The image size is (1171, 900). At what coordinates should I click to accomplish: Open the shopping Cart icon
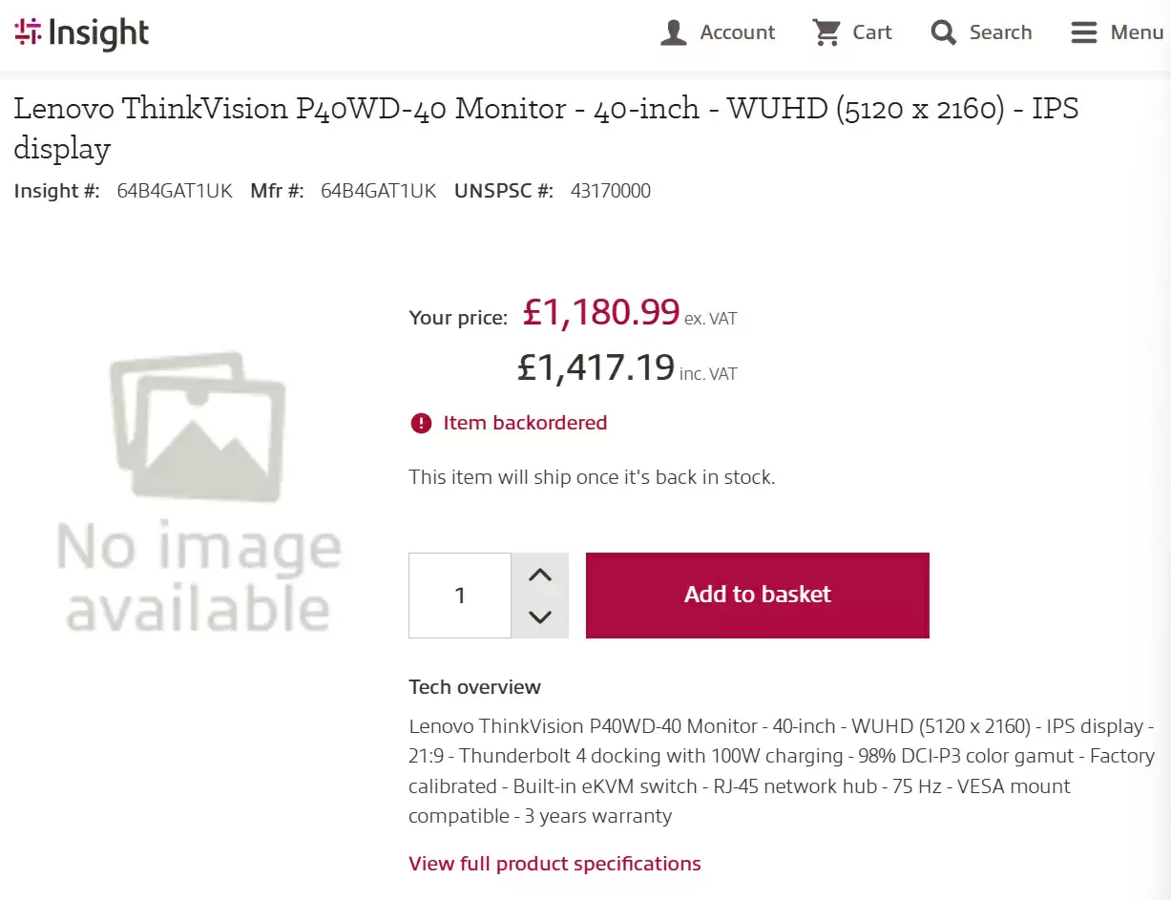tap(826, 32)
